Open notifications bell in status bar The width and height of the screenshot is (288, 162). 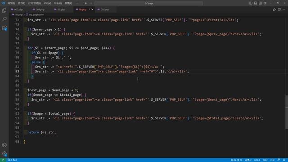coord(284,160)
